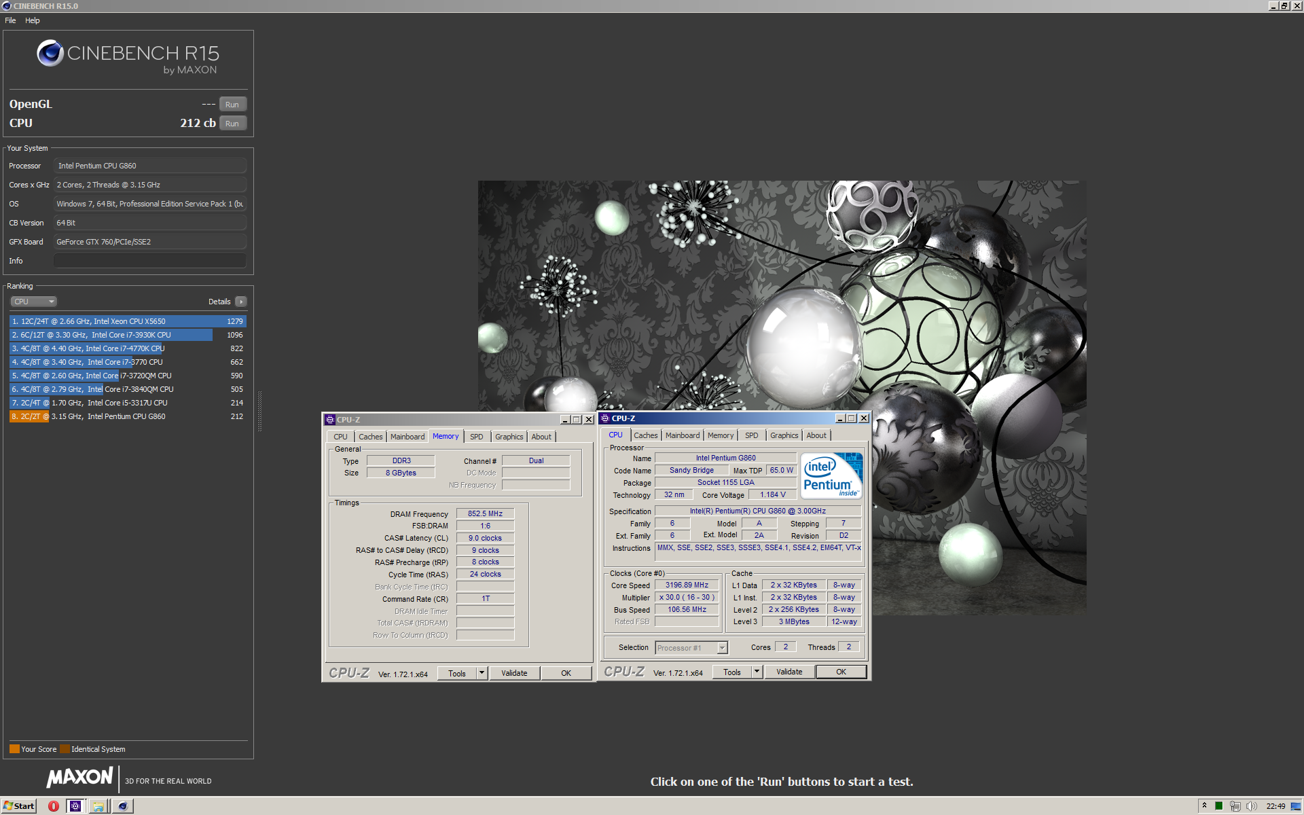Open the Tools dropdown arrow in the Memory CPU-Z window
This screenshot has width=1304, height=815.
click(x=482, y=673)
